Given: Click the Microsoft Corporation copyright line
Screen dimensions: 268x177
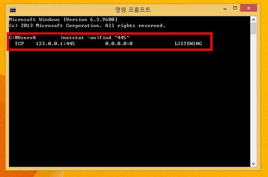Looking at the screenshot, I should pos(87,26).
